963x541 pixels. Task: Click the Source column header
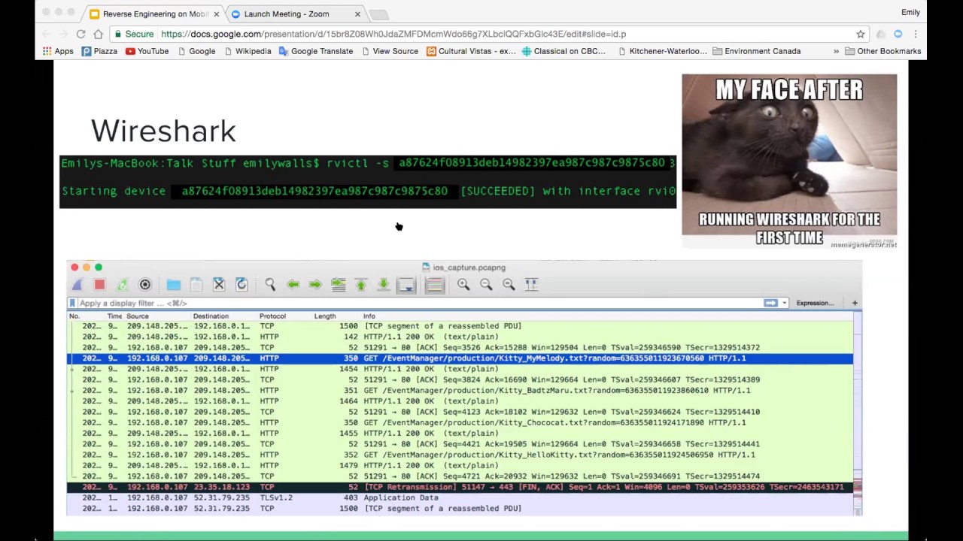point(138,316)
